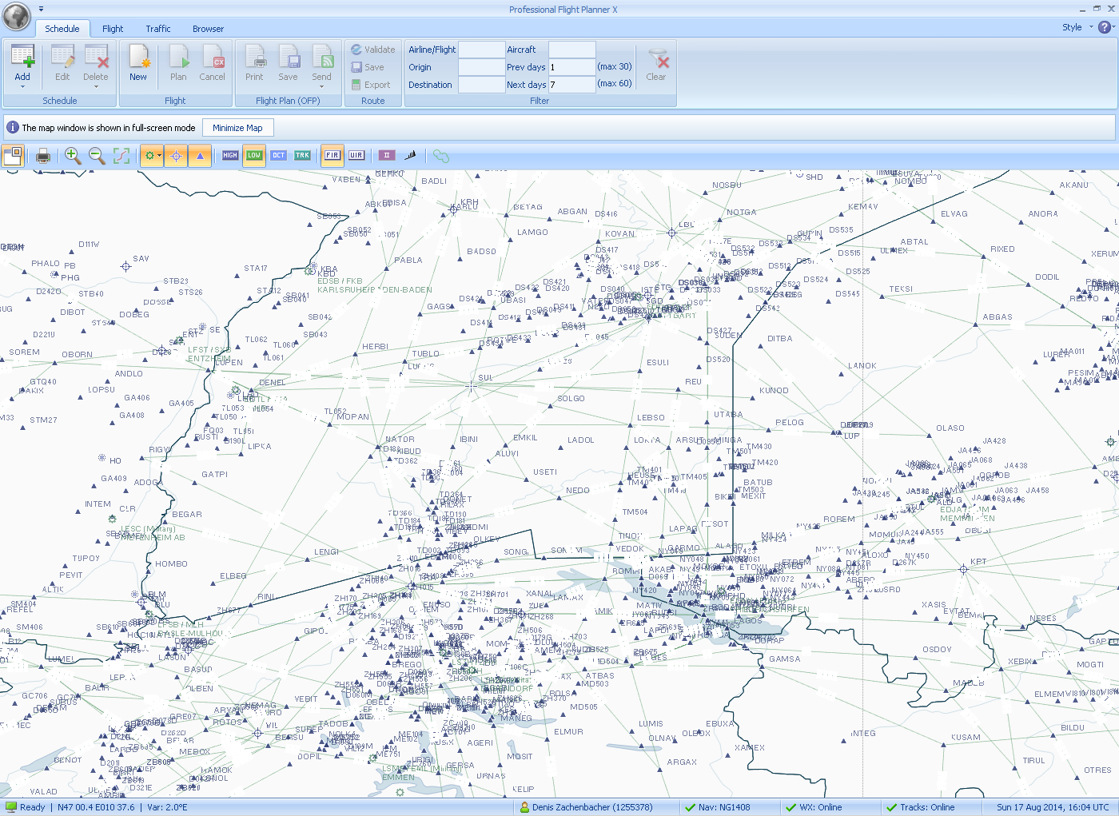Screen dimensions: 1119x816
Task: Click the Delete schedule icon
Action: (x=96, y=58)
